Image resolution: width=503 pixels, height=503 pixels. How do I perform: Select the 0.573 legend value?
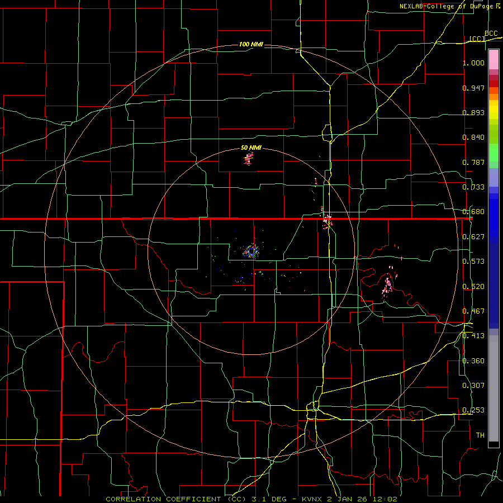[473, 262]
